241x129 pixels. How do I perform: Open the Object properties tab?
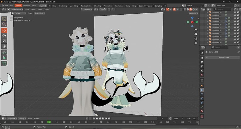pyautogui.click(x=202, y=86)
